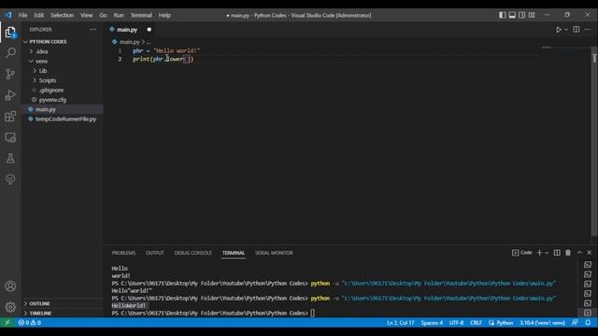The width and height of the screenshot is (598, 336).
Task: Toggle secondary sidebar layout icon
Action: (x=521, y=15)
